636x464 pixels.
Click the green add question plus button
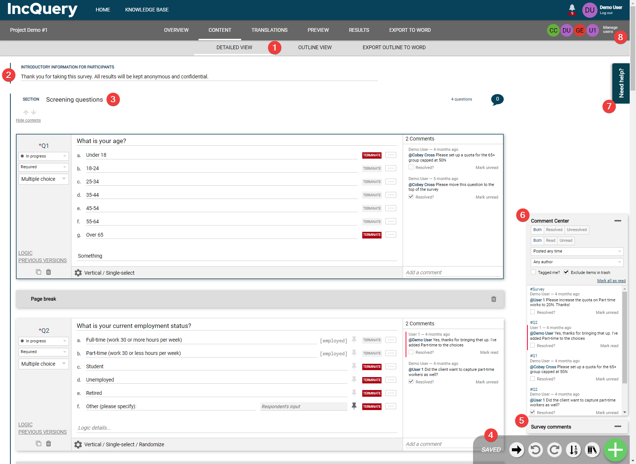point(615,450)
